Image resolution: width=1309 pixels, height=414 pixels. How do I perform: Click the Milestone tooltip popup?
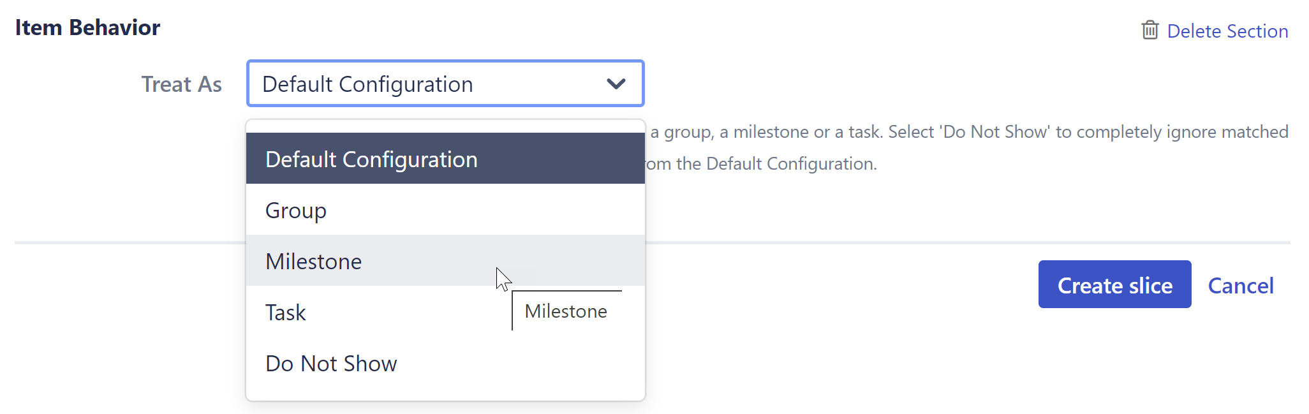tap(566, 311)
